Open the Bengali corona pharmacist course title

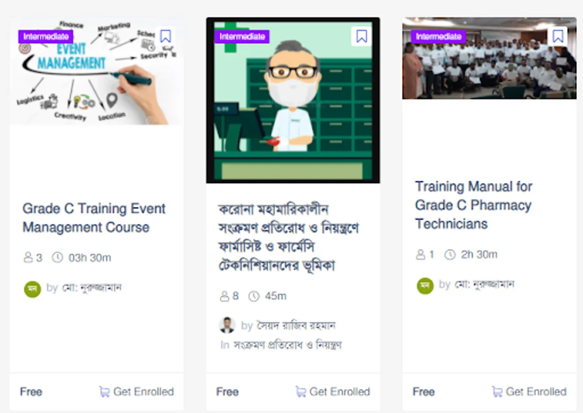point(288,237)
